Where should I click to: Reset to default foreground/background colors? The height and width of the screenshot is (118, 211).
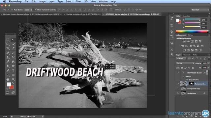pos(7,88)
